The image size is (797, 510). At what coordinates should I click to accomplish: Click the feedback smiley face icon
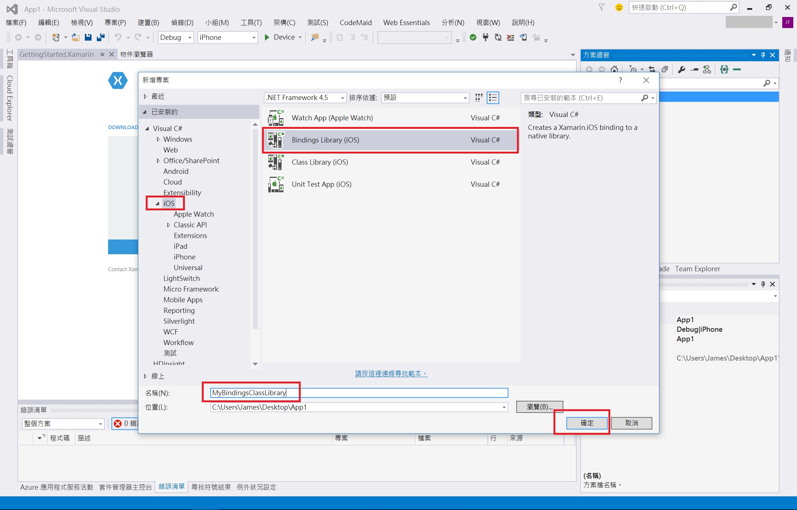[619, 7]
